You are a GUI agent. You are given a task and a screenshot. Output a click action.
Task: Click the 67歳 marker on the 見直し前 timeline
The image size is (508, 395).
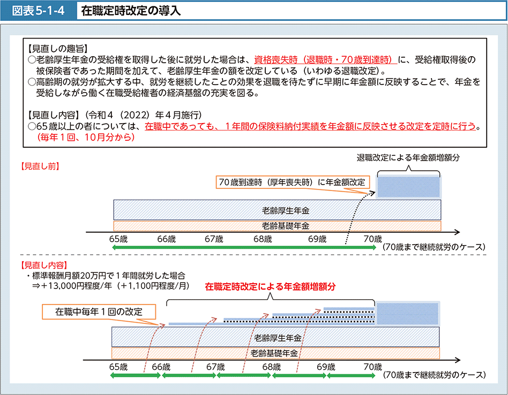coord(214,239)
